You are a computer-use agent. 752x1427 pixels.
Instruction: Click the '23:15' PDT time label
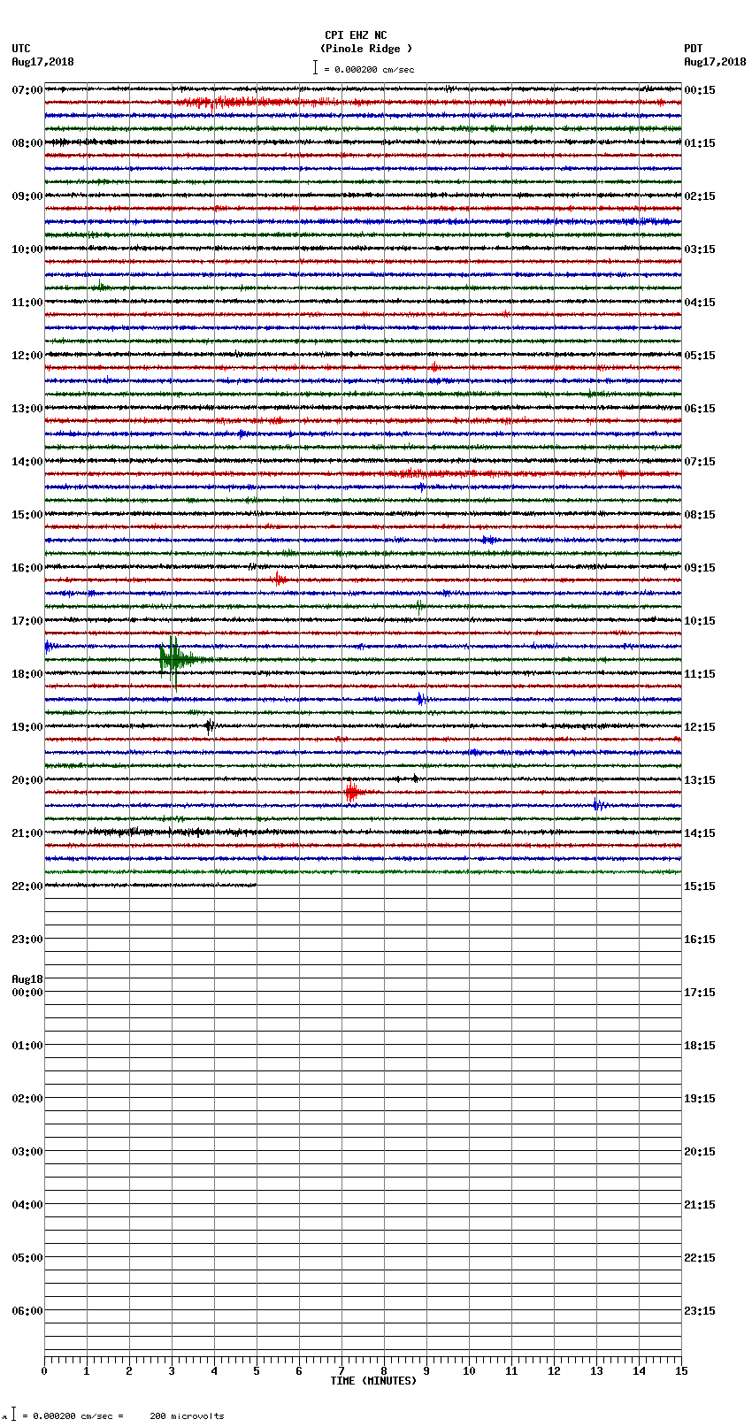click(700, 1311)
